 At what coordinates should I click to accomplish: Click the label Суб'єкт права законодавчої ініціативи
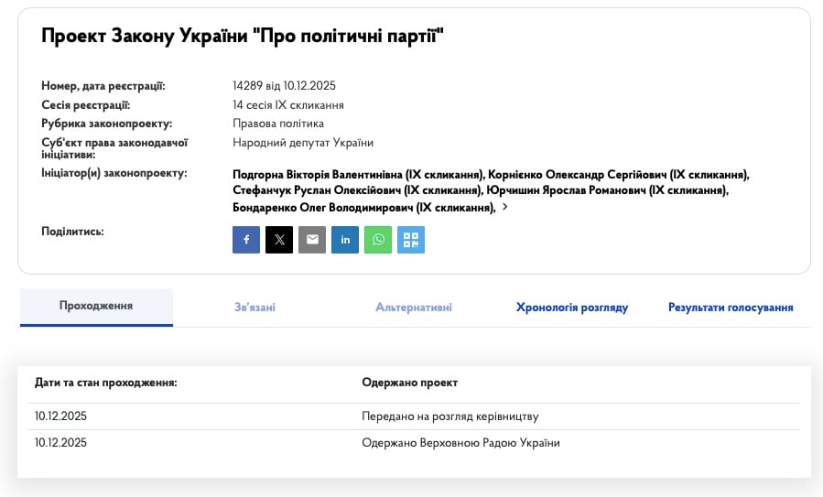click(x=114, y=148)
